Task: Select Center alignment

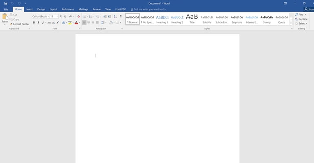Action: pyautogui.click(x=88, y=22)
